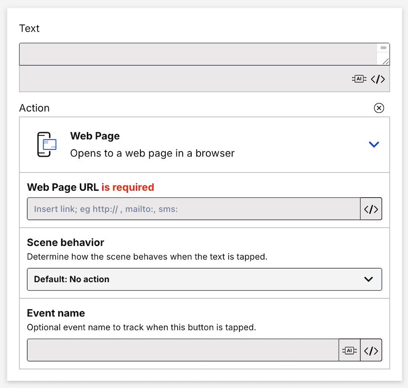Click "Opens to a web page in a browser"
This screenshot has height=388, width=408.
[152, 153]
